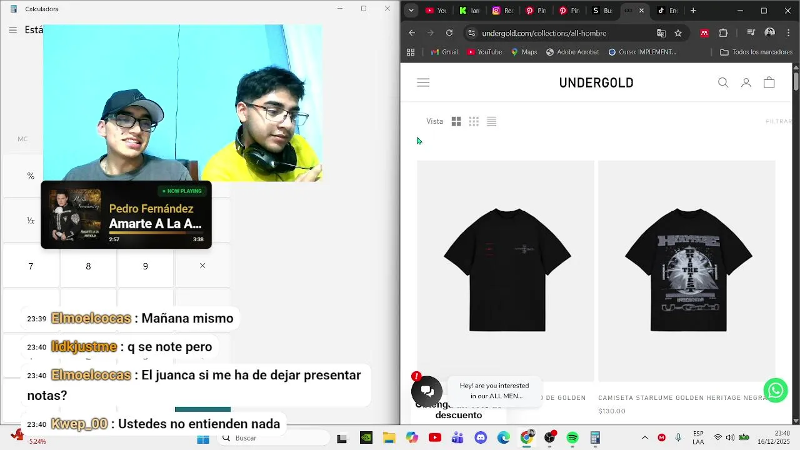Open the YouTube bookmark
This screenshot has height=450, width=800.
coord(484,52)
